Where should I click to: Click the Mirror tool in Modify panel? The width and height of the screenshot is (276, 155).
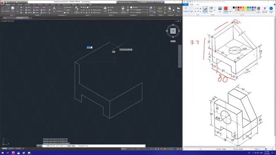pyautogui.click(x=36, y=10)
